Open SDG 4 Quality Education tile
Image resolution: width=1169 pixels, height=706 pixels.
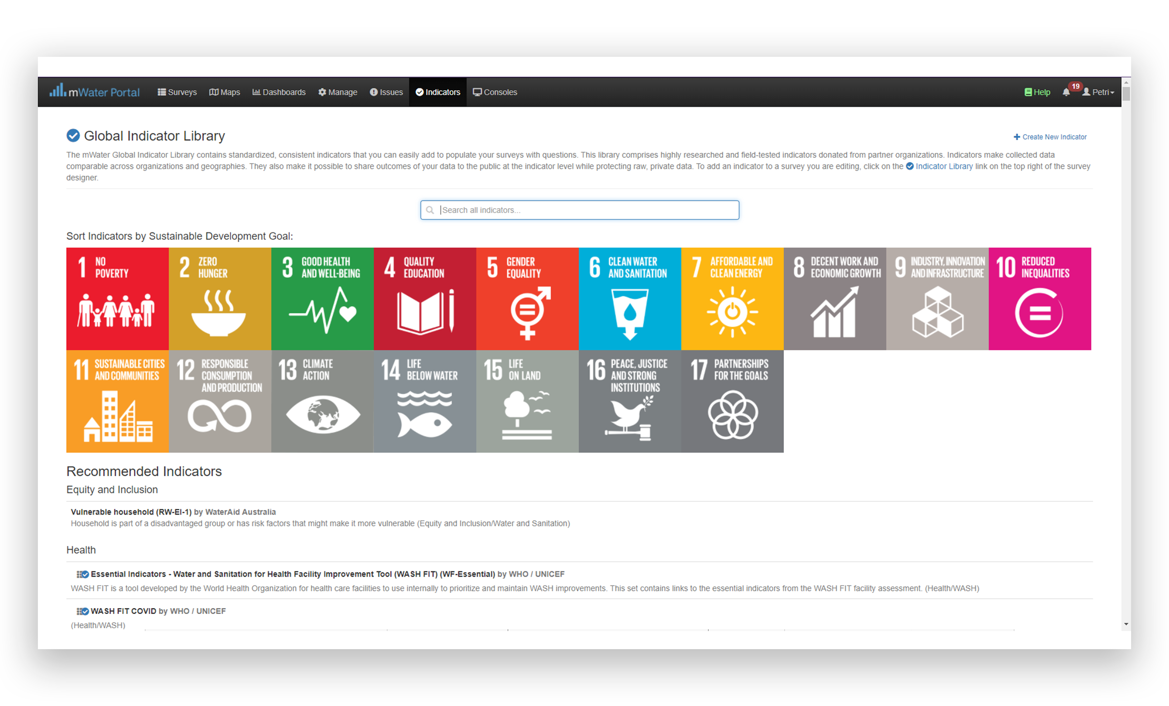click(x=425, y=299)
